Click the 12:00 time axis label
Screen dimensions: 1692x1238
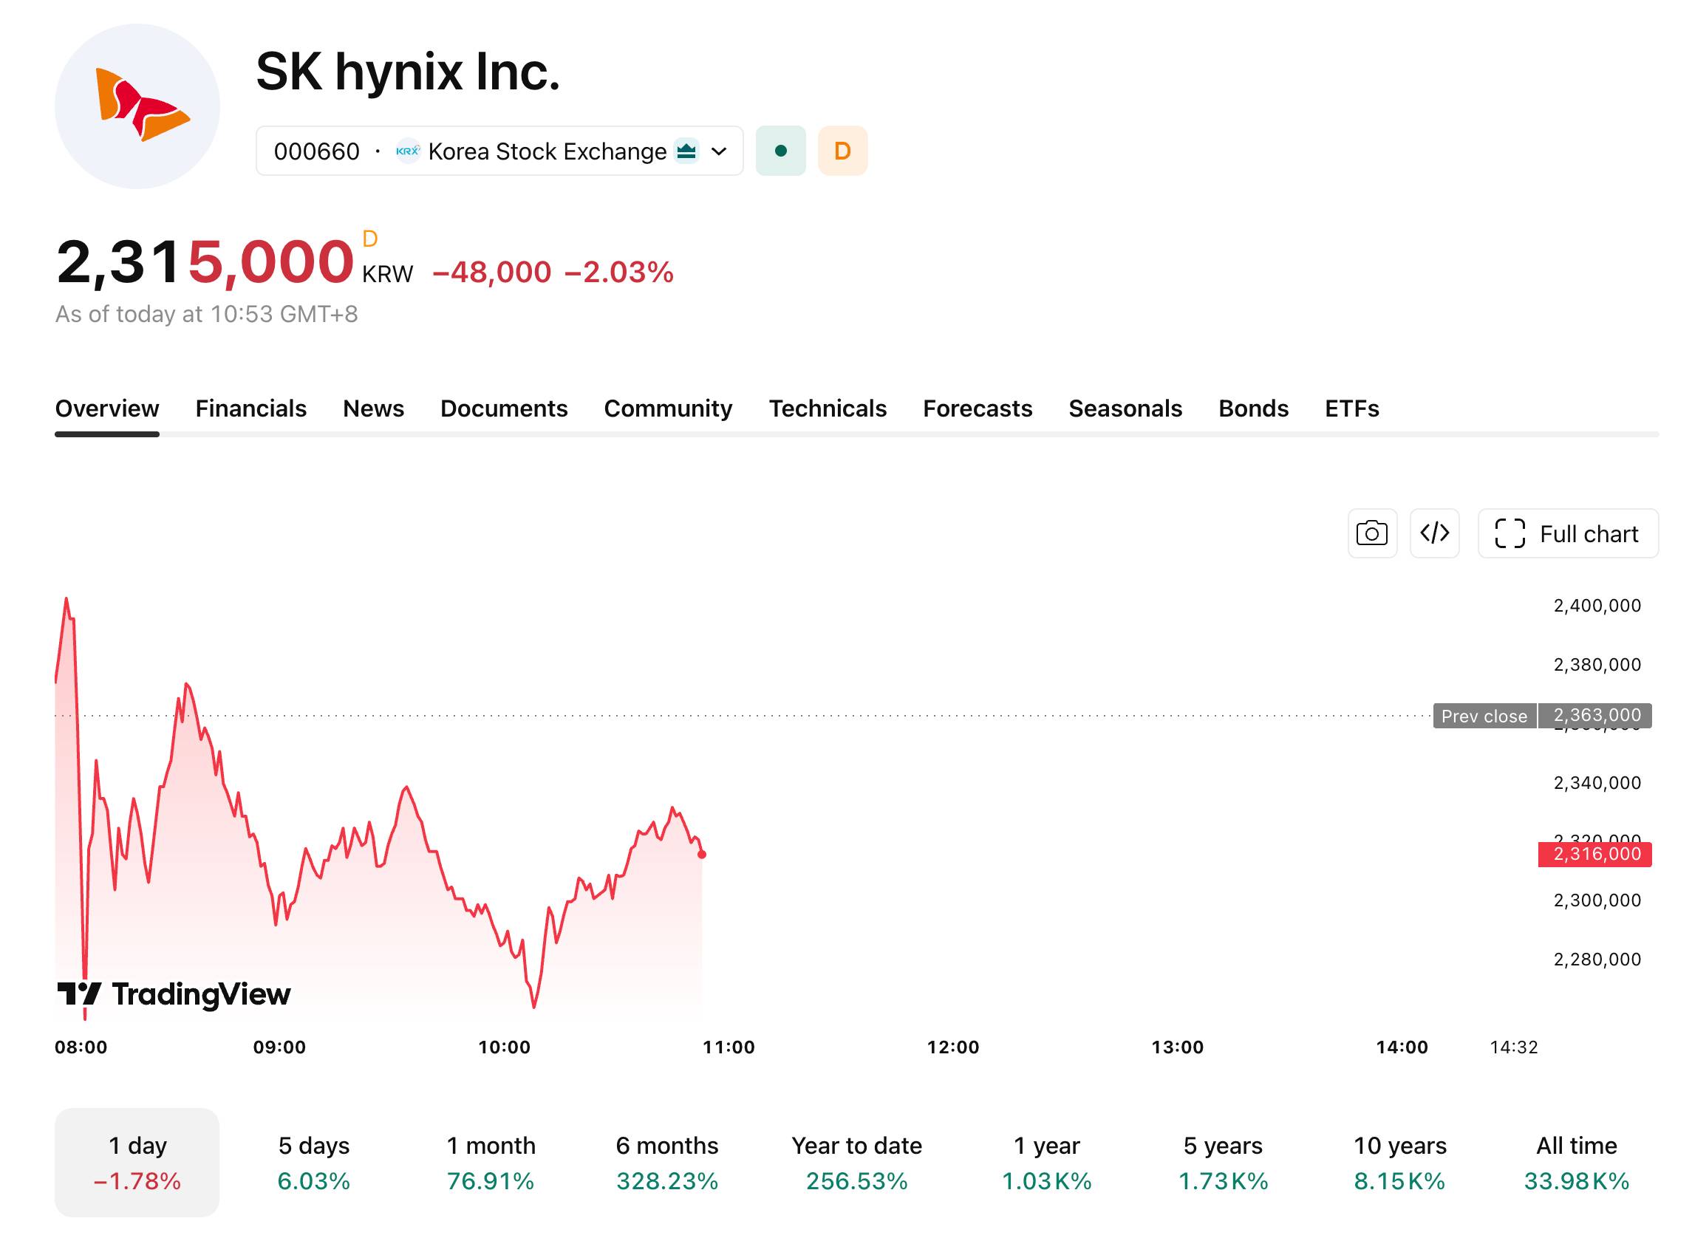(953, 1047)
